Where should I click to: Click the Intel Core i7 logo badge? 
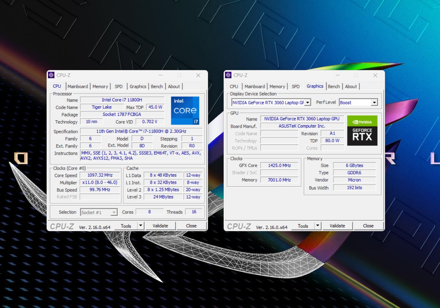(185, 111)
